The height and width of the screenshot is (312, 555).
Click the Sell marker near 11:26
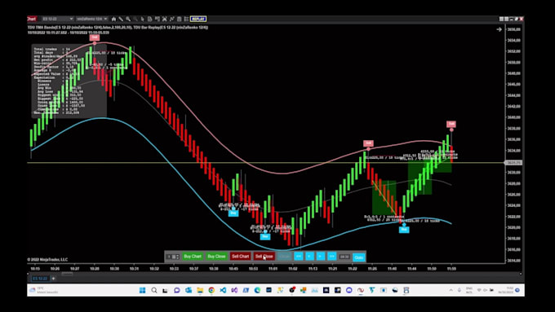(x=368, y=143)
